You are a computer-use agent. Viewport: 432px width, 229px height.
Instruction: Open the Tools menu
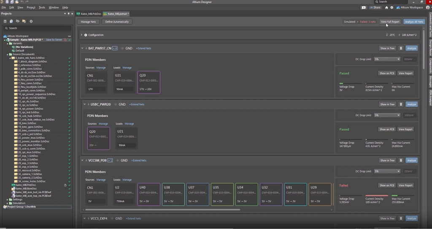[x=42, y=8]
